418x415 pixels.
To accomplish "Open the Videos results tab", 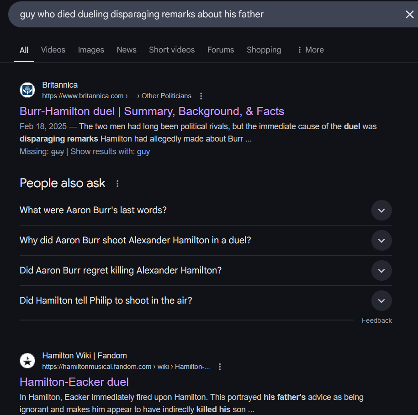I will [x=53, y=50].
